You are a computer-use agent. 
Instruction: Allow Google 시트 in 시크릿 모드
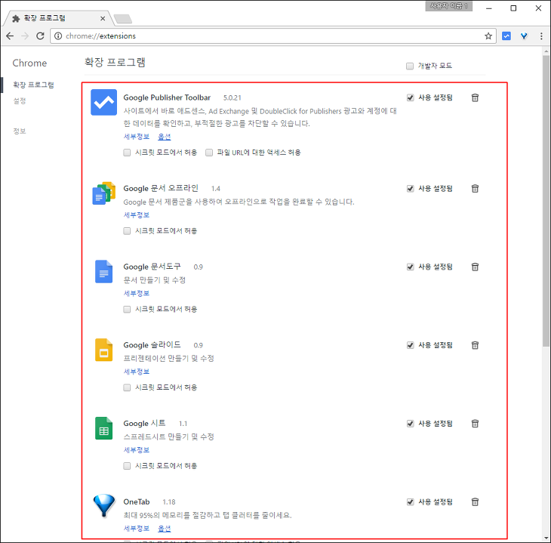tap(127, 466)
